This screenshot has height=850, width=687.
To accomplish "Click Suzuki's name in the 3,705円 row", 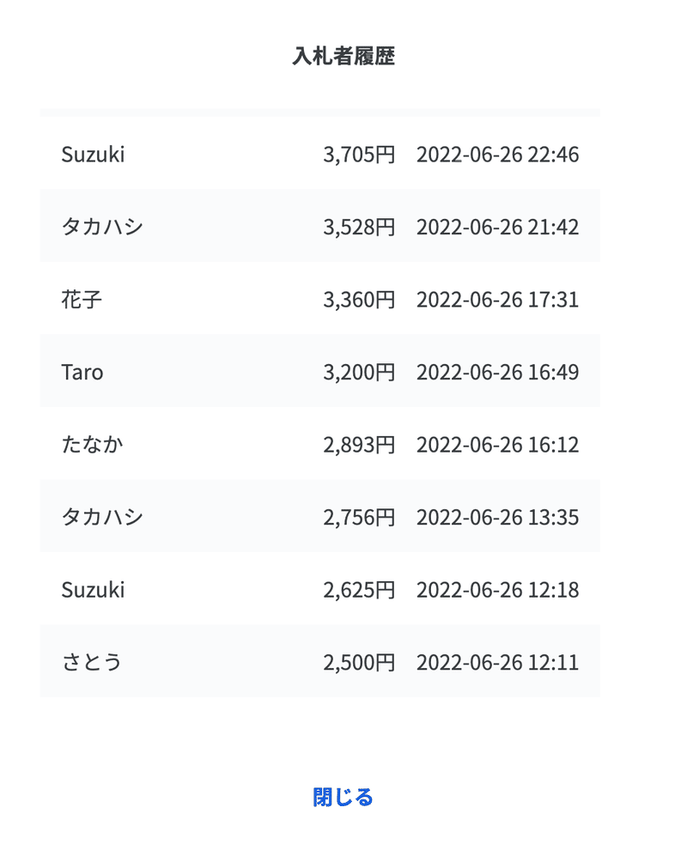I will (93, 155).
